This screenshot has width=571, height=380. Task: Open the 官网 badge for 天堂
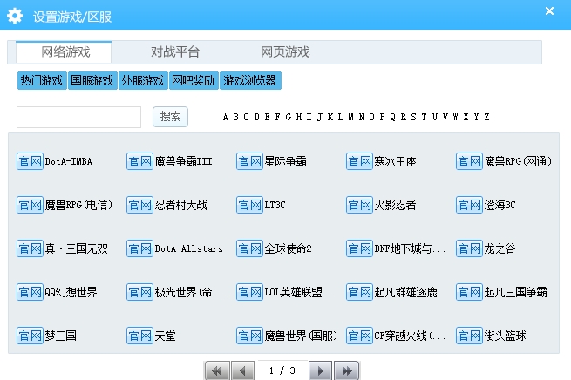[x=139, y=336]
